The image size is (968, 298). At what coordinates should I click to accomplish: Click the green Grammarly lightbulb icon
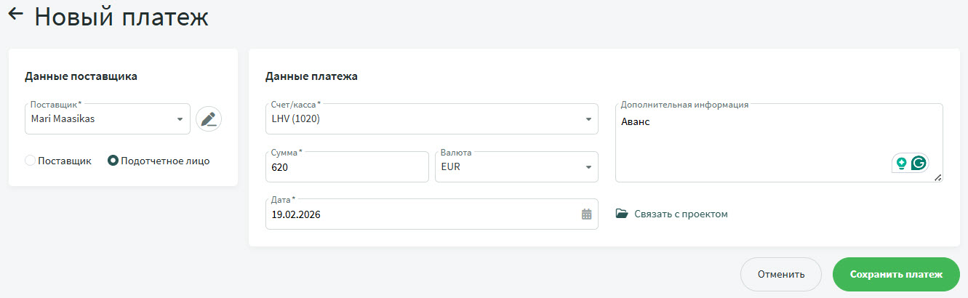902,164
